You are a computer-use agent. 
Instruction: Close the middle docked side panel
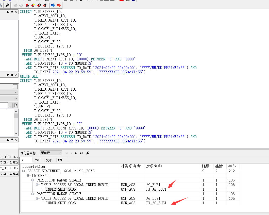(x=16, y=75)
